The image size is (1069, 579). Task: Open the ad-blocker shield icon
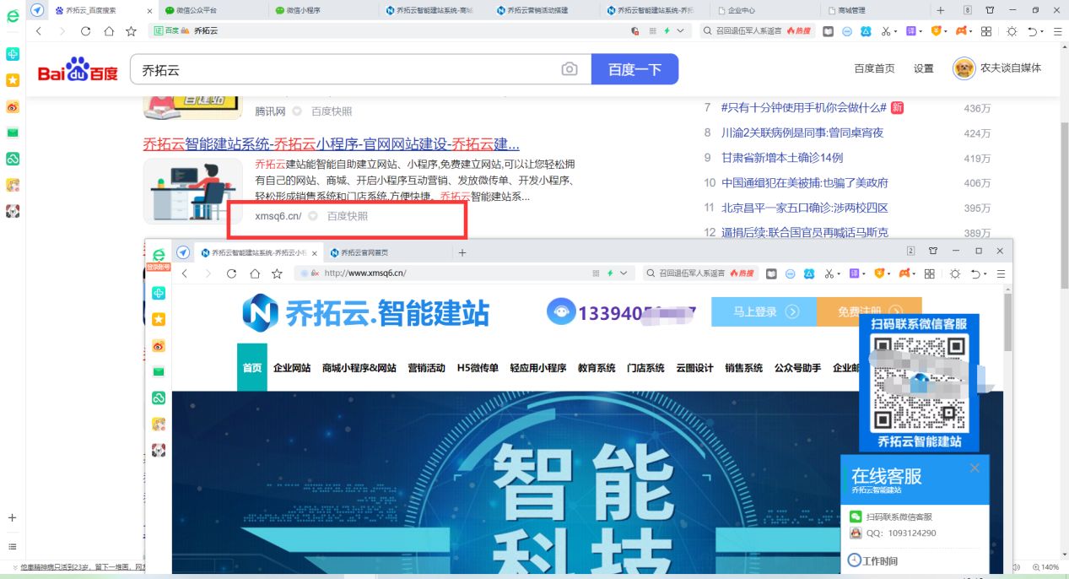point(936,32)
